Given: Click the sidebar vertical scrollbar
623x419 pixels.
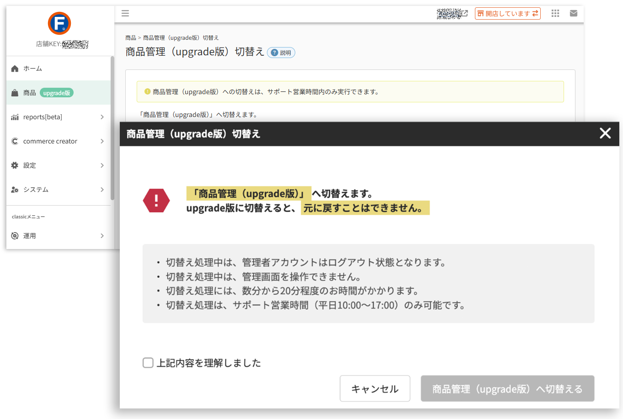Looking at the screenshot, I should (112, 128).
